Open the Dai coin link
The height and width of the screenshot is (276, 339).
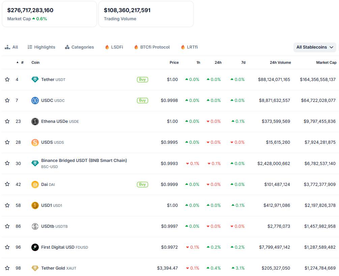point(48,184)
